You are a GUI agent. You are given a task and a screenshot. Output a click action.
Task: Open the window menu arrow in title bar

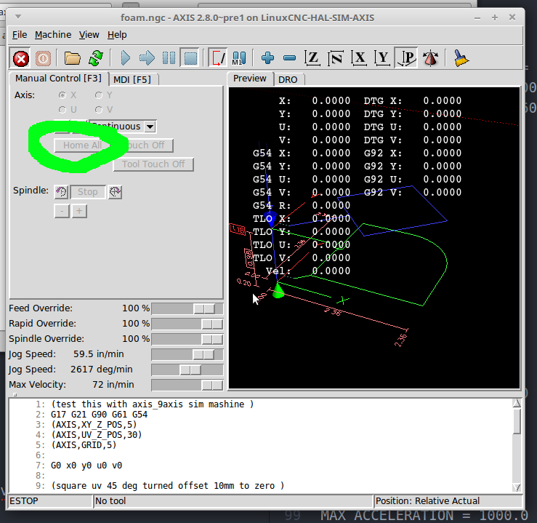18,17
